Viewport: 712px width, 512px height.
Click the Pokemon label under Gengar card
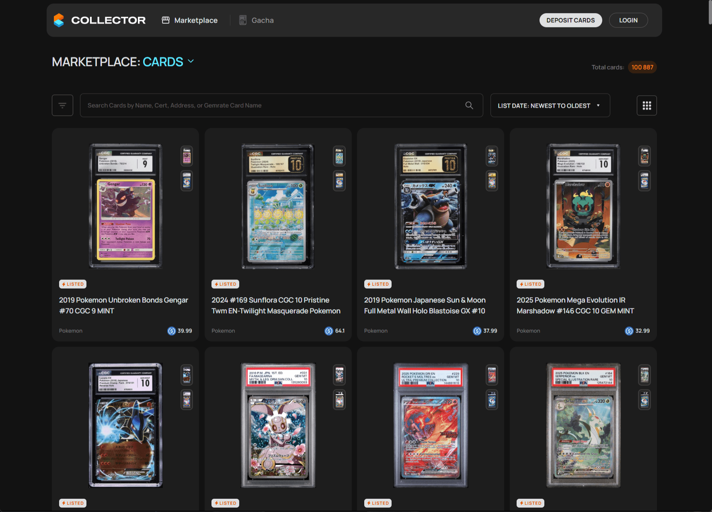[x=71, y=331]
